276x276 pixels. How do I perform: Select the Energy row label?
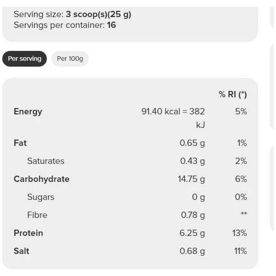tap(28, 112)
